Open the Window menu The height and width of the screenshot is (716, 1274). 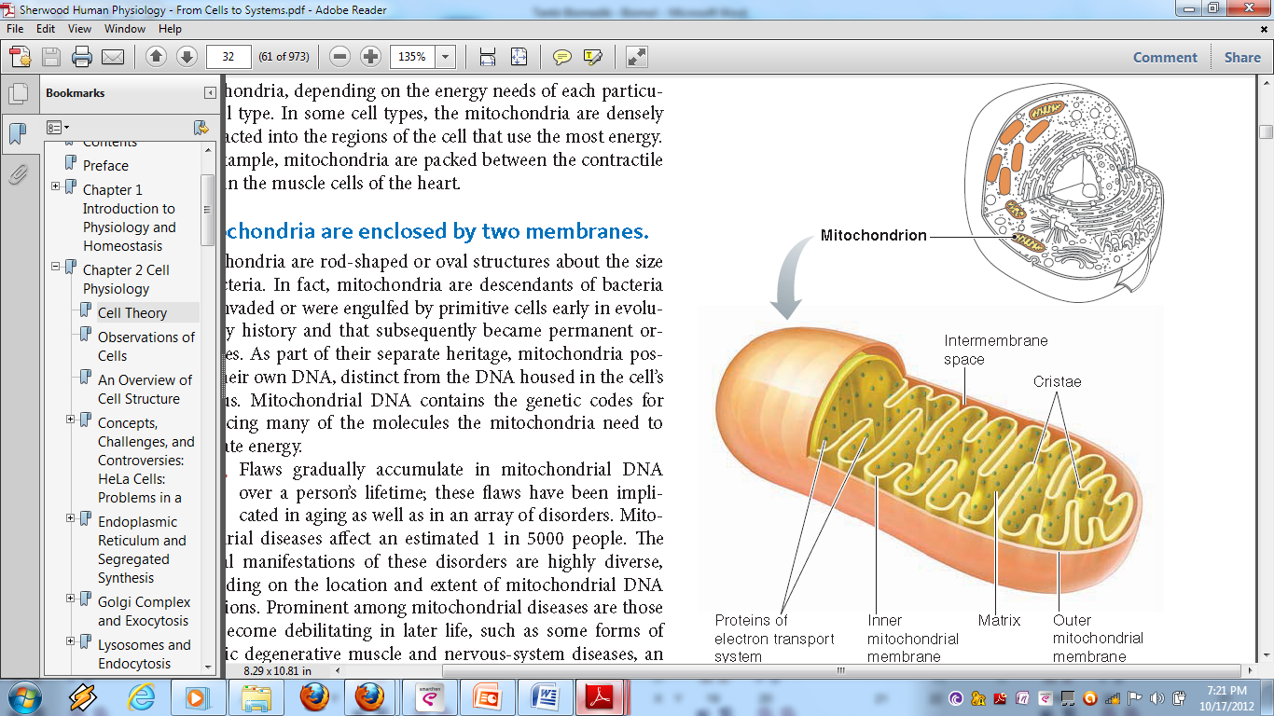click(x=125, y=29)
